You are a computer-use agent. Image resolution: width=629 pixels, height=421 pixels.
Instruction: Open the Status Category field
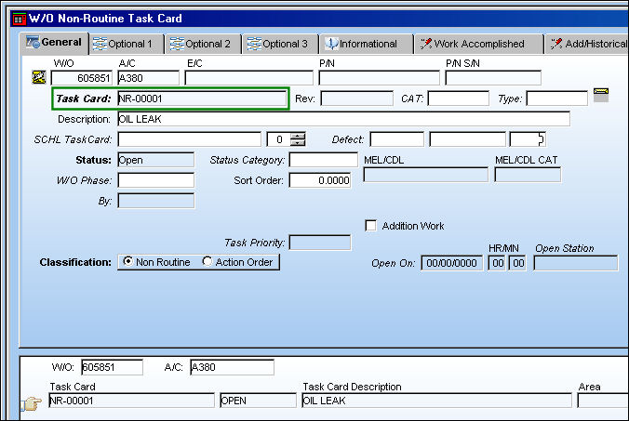click(323, 160)
